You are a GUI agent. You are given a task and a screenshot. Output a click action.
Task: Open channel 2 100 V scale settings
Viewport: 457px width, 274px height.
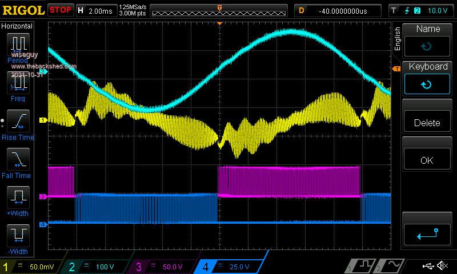tap(98, 267)
